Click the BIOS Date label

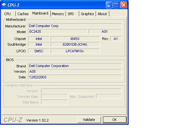tap(22, 77)
